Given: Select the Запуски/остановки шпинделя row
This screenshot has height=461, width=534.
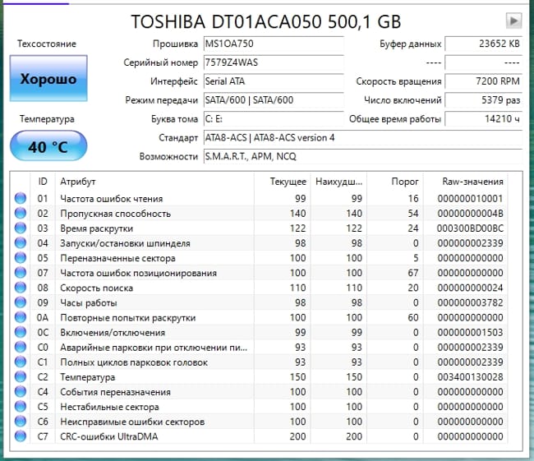Looking at the screenshot, I should 259,243.
